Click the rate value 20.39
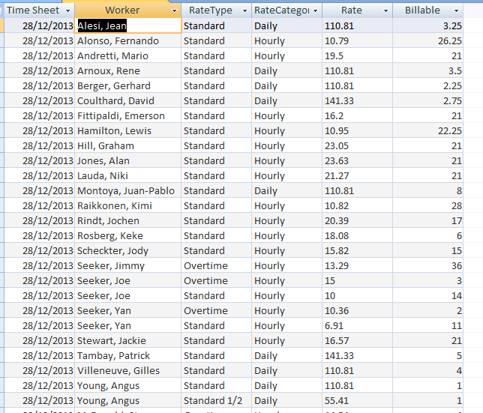This screenshot has height=413, width=483. pos(357,220)
